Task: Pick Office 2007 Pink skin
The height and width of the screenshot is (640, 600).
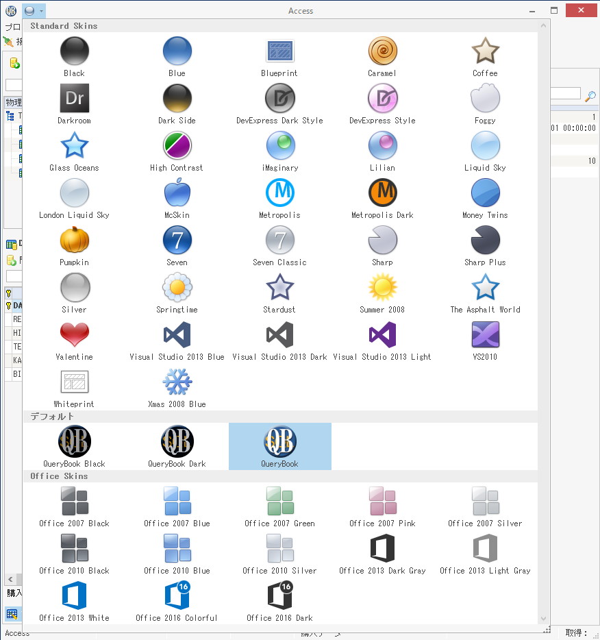Action: (383, 506)
